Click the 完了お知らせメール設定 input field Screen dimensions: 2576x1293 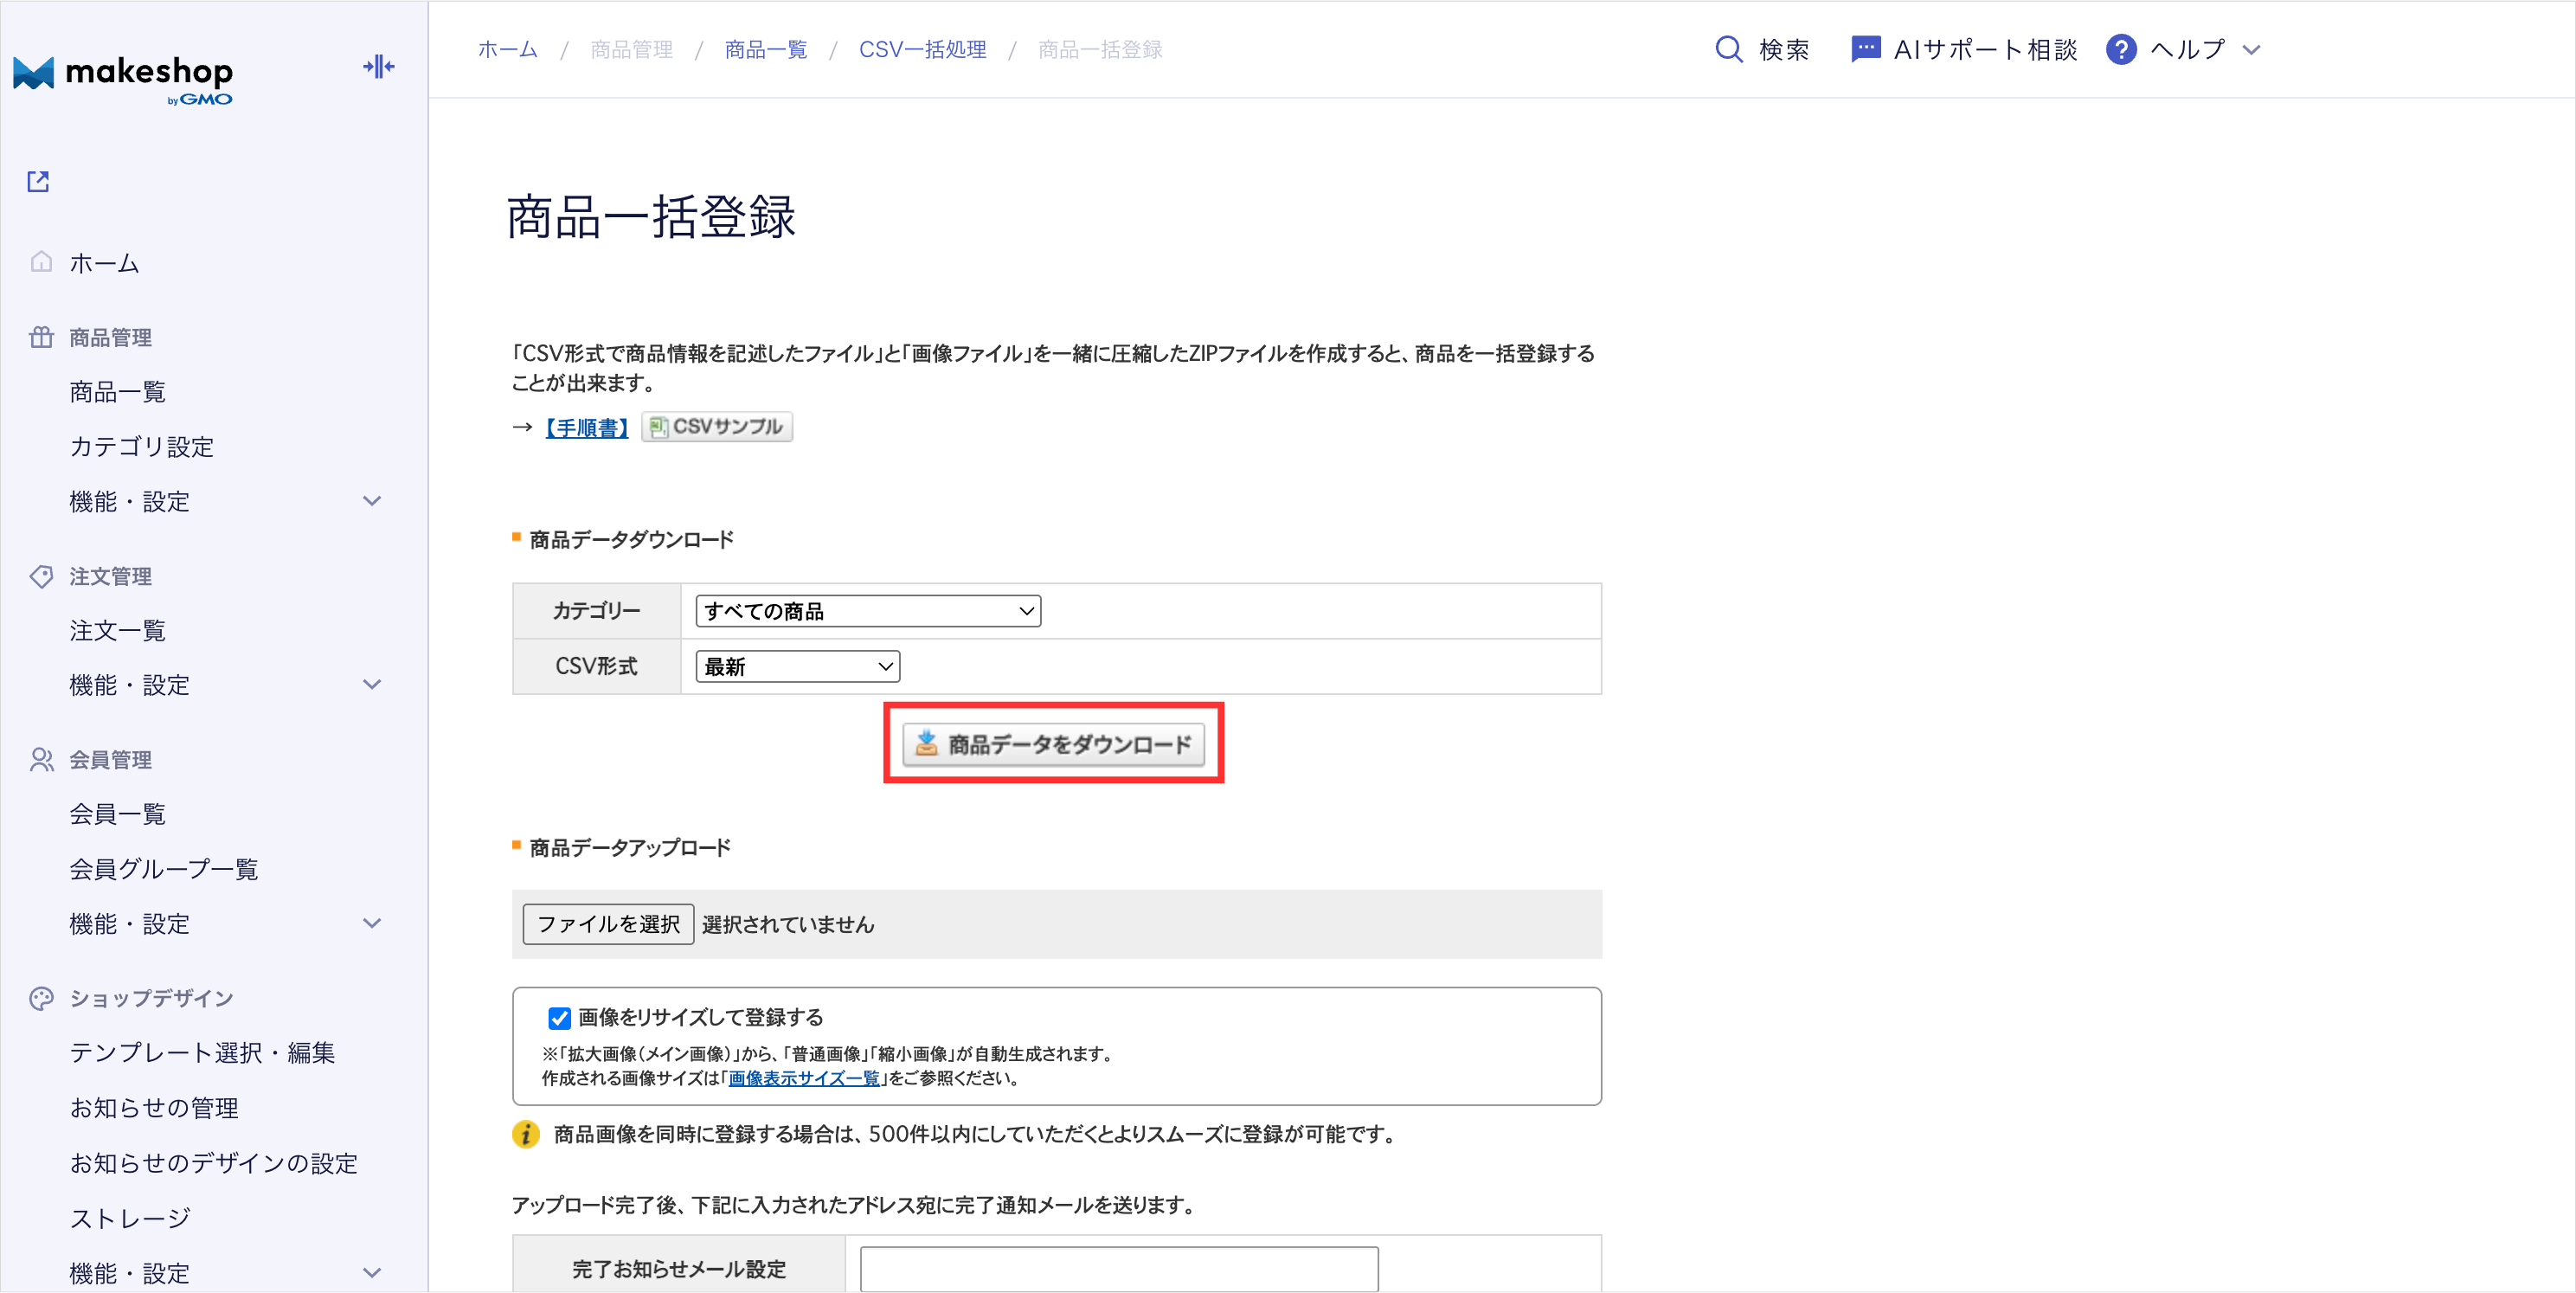pos(1118,1268)
